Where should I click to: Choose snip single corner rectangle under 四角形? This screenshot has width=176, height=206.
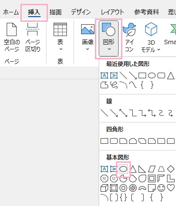coord(123,141)
